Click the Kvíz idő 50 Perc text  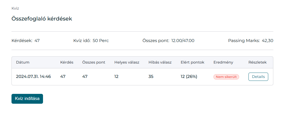point(91,41)
